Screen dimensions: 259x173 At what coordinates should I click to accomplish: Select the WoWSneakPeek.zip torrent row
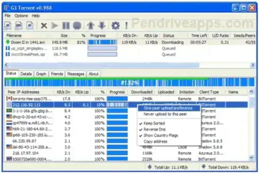point(130,54)
